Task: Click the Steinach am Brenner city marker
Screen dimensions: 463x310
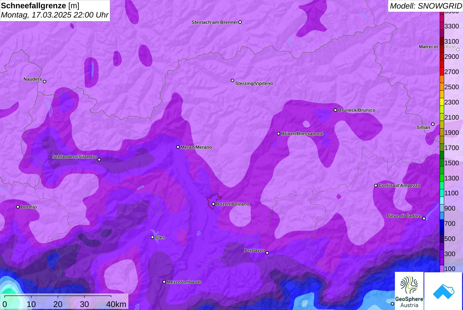Action: tap(240, 22)
